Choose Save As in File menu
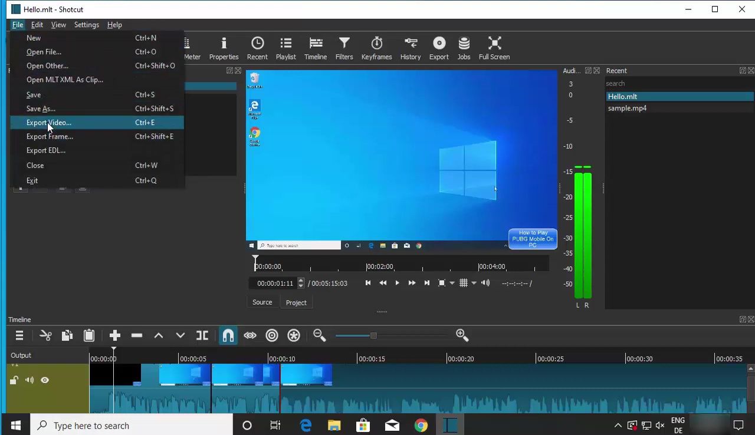The height and width of the screenshot is (435, 755). (x=97, y=108)
